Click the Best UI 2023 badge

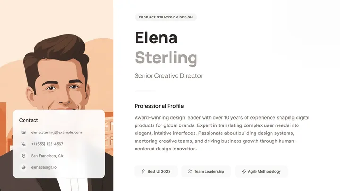tap(156, 172)
